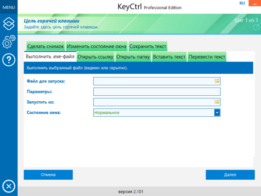Click the 'Далее' button
This screenshot has width=261, height=196.
pyautogui.click(x=230, y=175)
